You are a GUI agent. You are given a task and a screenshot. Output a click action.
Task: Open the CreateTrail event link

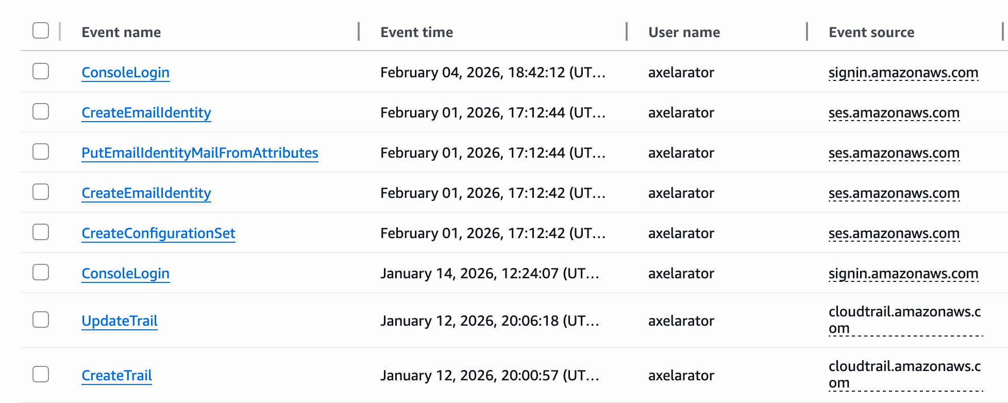click(116, 376)
